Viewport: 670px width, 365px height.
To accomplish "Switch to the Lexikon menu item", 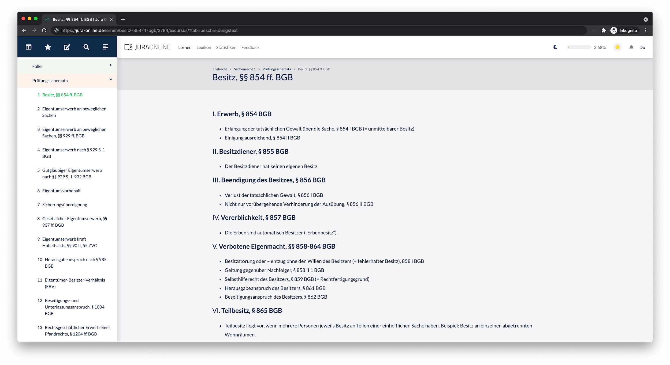I will point(204,47).
